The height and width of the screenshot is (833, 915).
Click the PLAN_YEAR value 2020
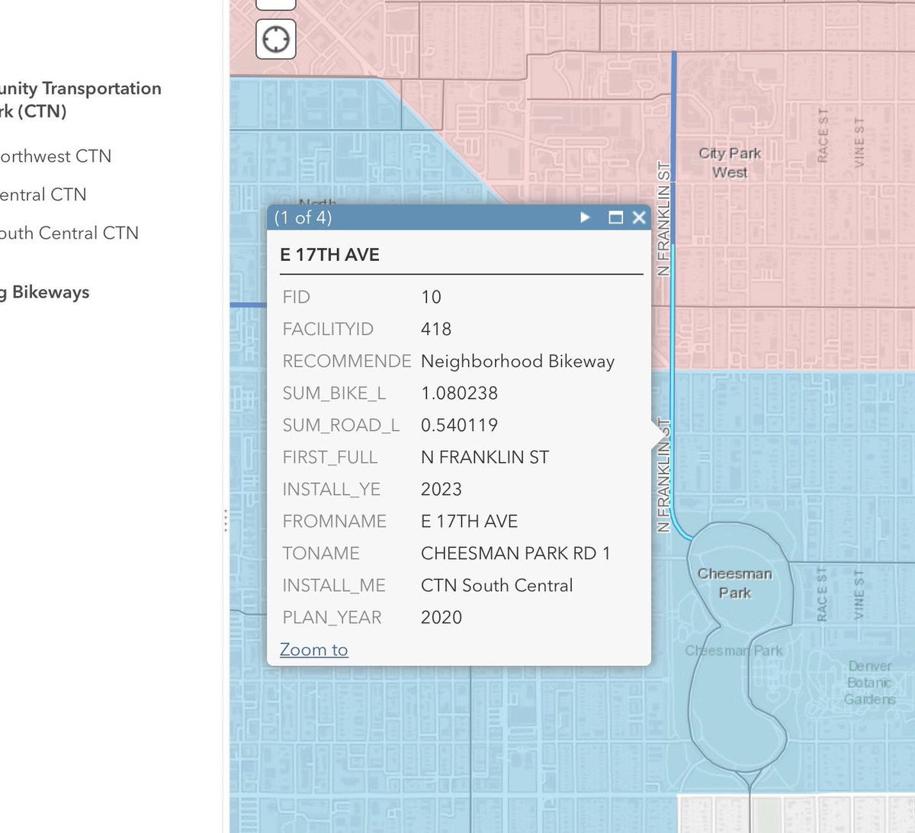441,617
